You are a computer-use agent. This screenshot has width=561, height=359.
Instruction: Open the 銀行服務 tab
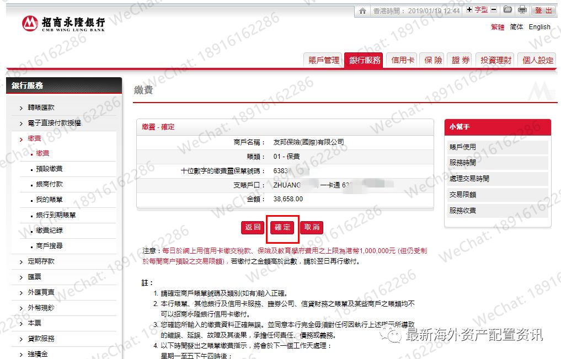coord(364,60)
